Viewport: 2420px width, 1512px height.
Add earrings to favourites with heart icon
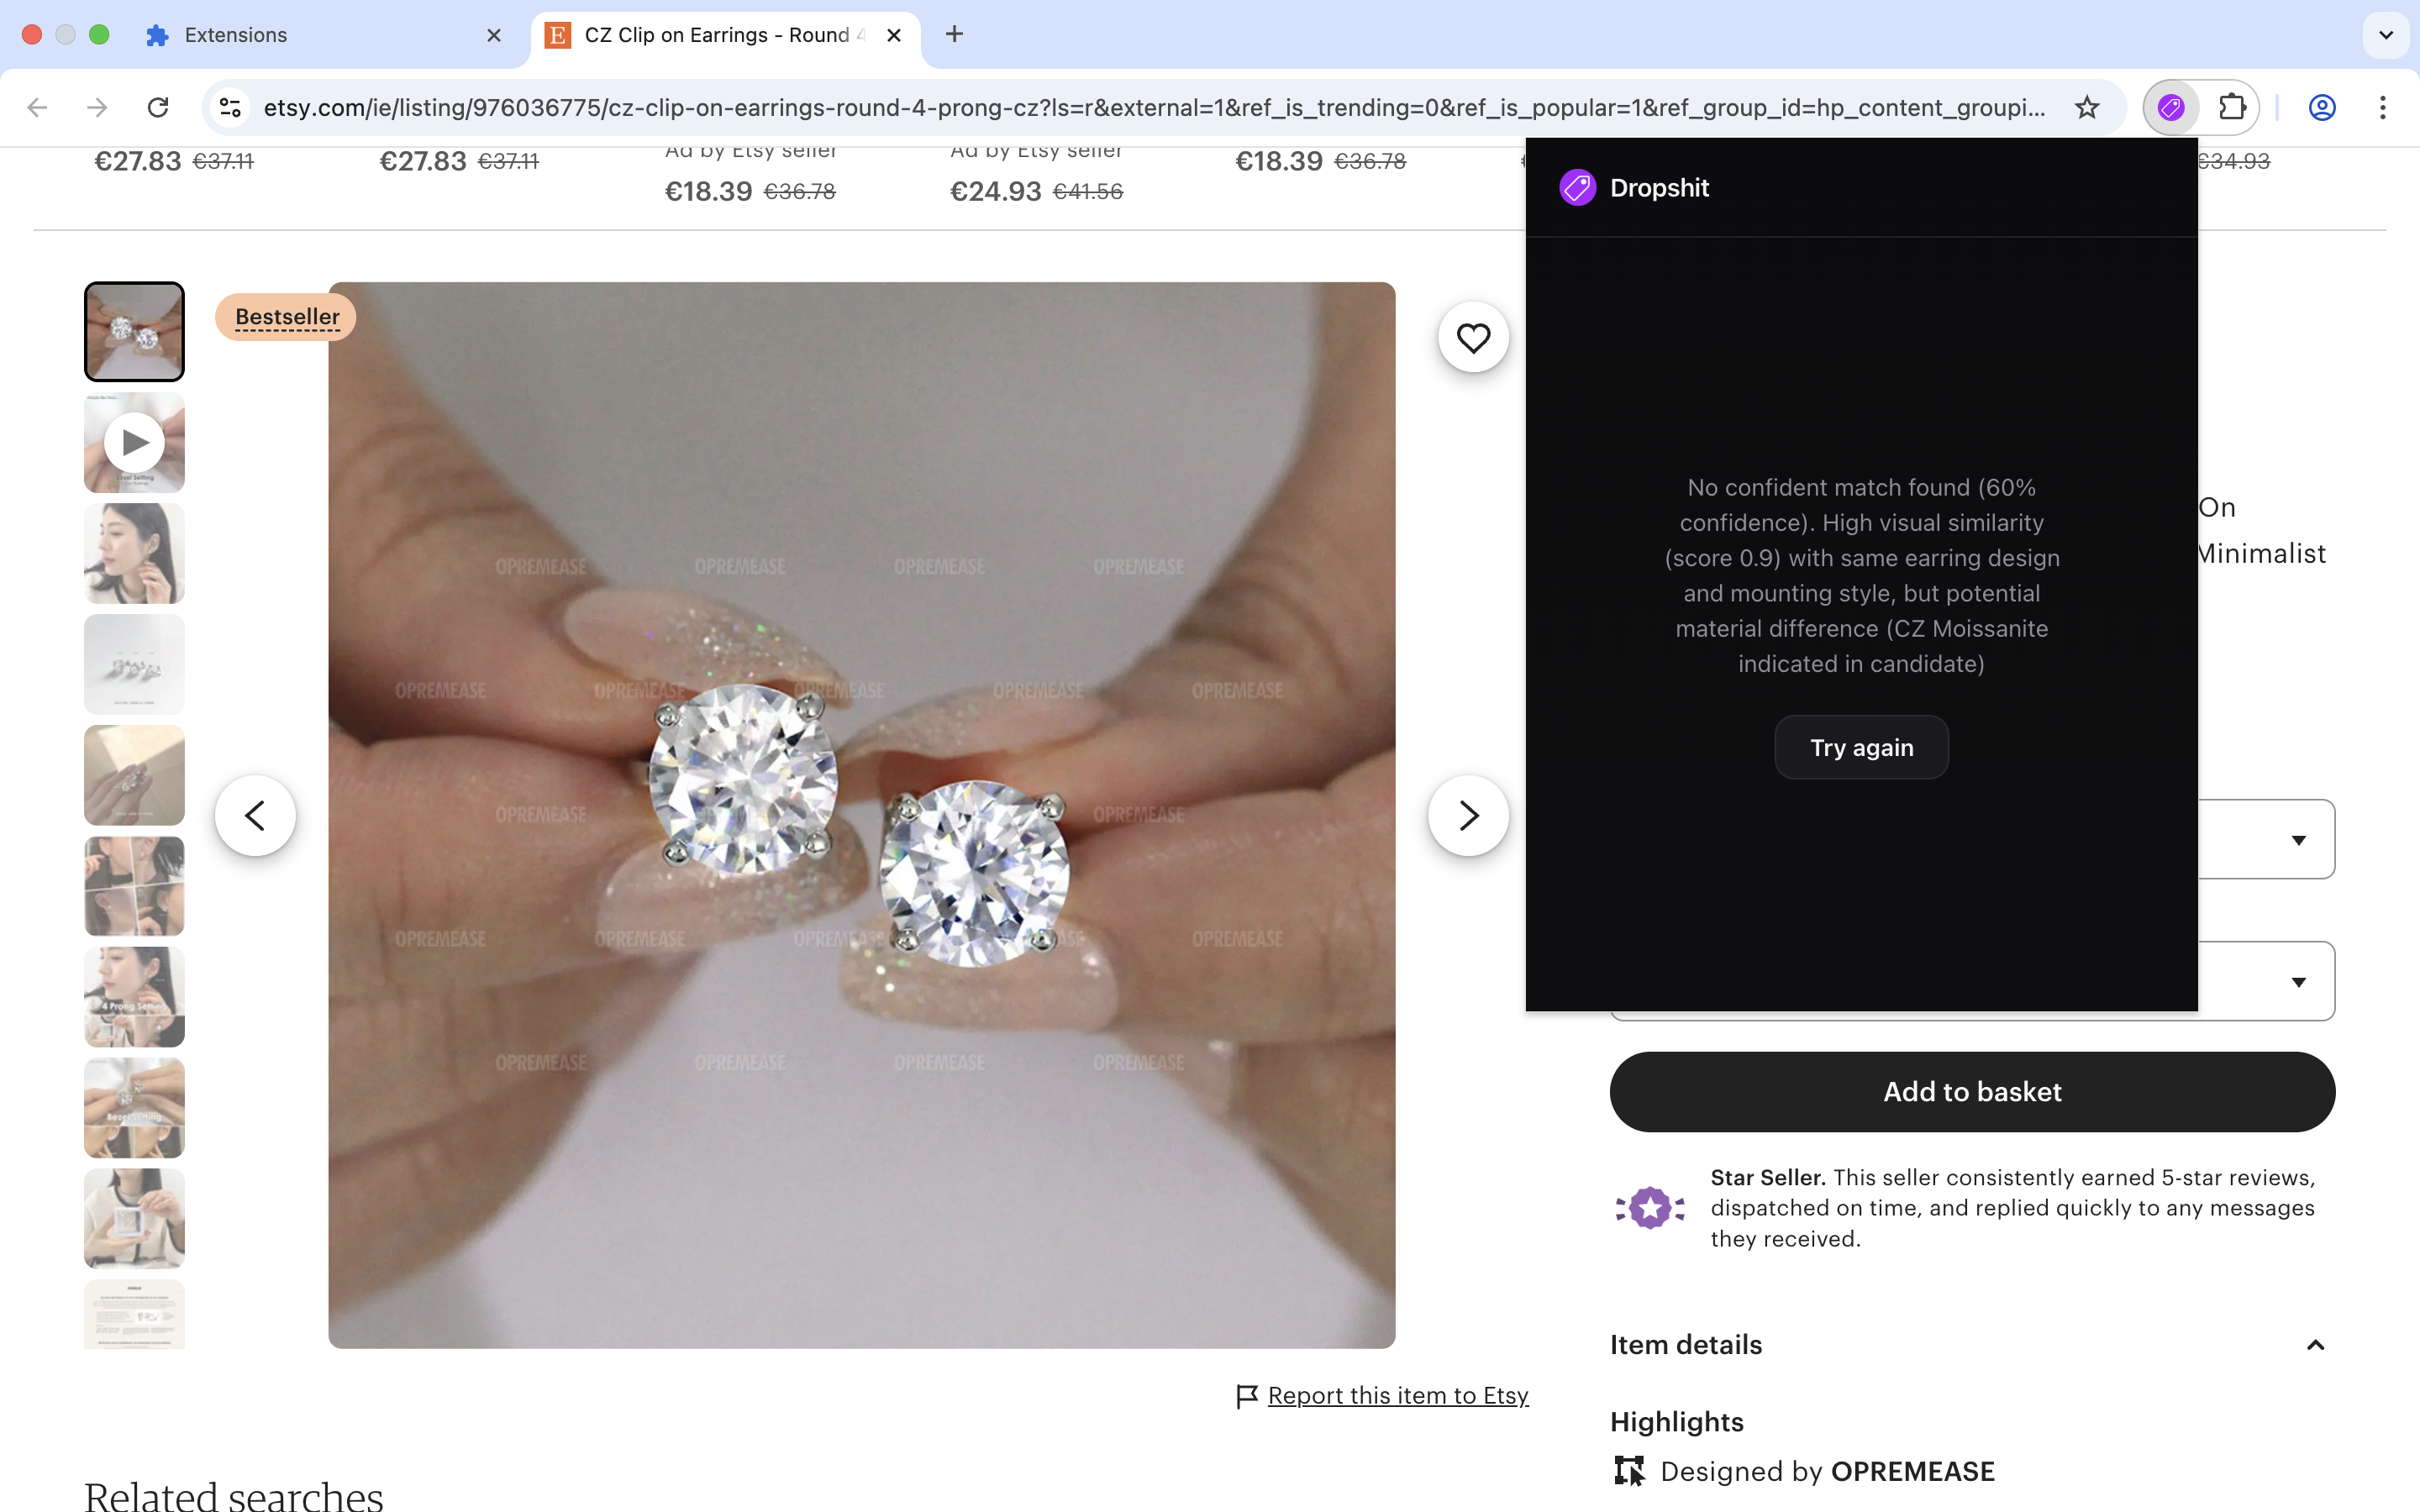[x=1472, y=338]
